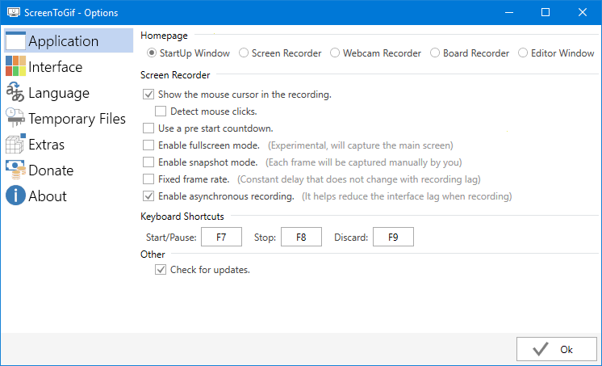Click the Application window icon in sidebar
The image size is (602, 366).
(16, 40)
